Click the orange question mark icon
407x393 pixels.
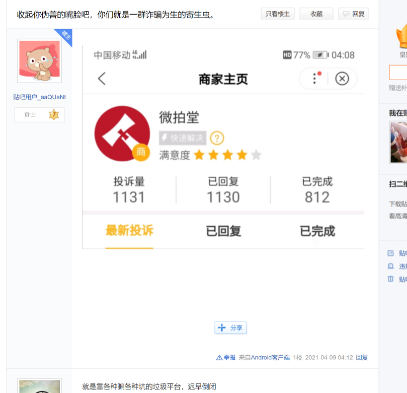point(217,138)
